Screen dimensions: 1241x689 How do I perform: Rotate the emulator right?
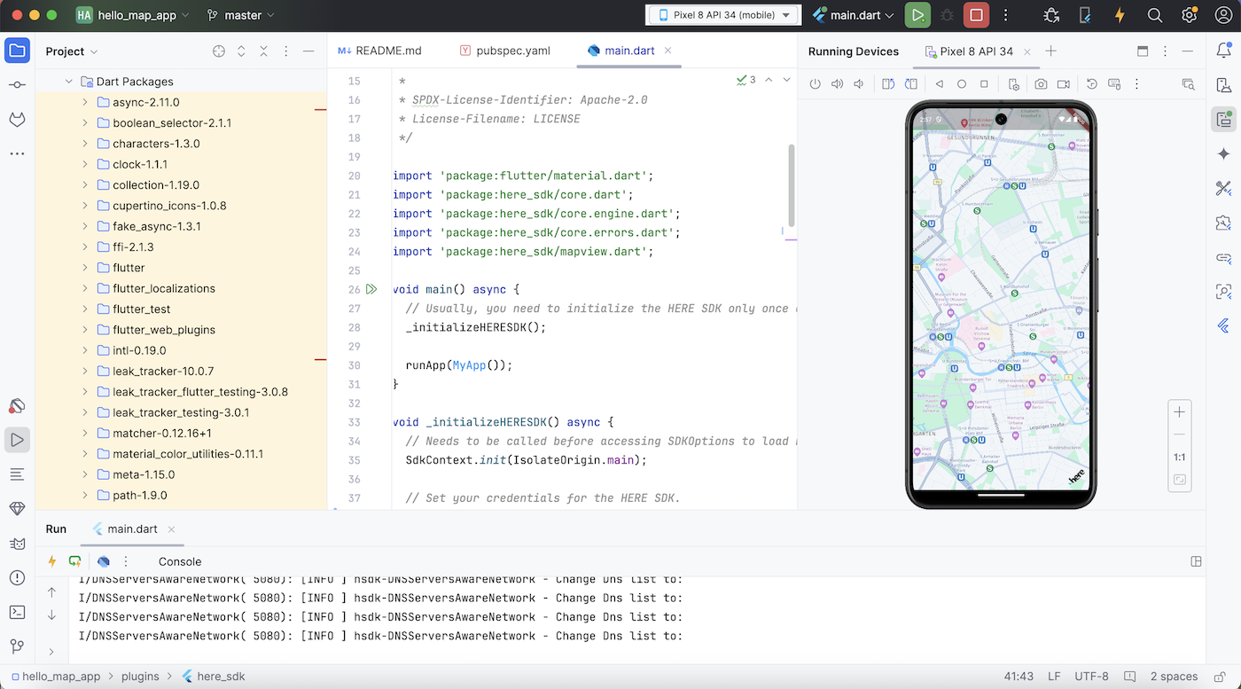910,84
